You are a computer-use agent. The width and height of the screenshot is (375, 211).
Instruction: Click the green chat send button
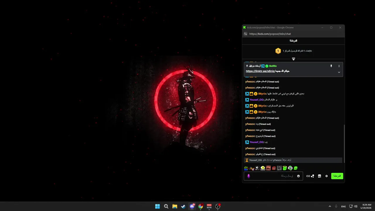(337, 176)
